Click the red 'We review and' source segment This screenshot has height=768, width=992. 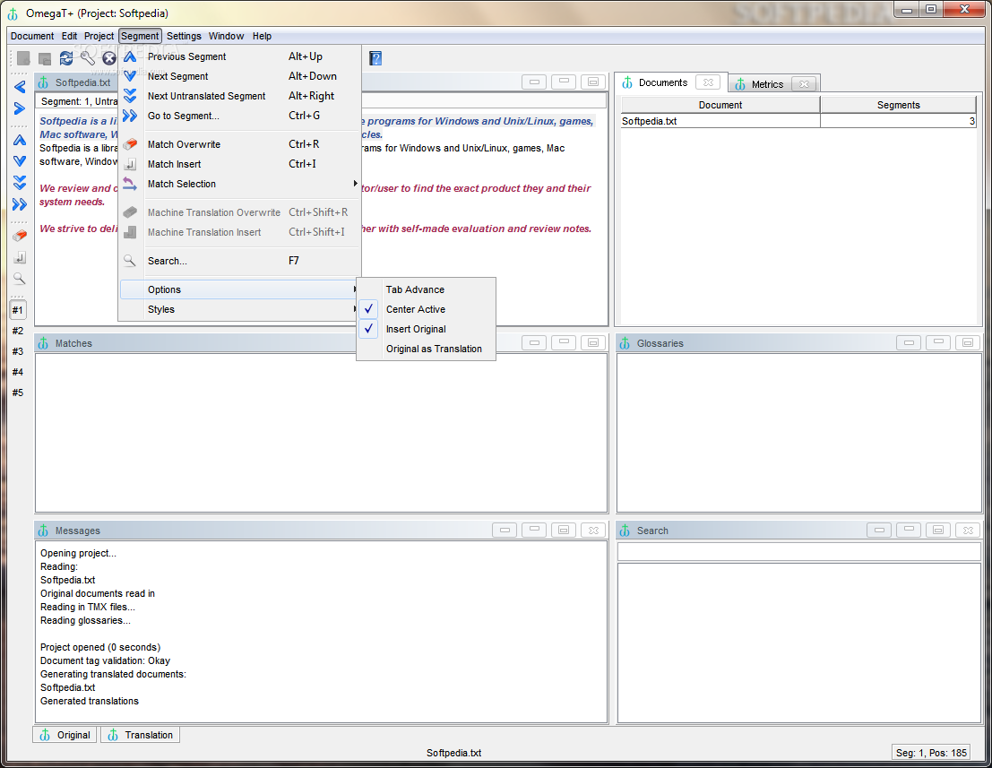(79, 188)
